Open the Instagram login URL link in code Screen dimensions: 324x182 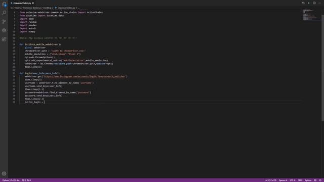click(85, 76)
